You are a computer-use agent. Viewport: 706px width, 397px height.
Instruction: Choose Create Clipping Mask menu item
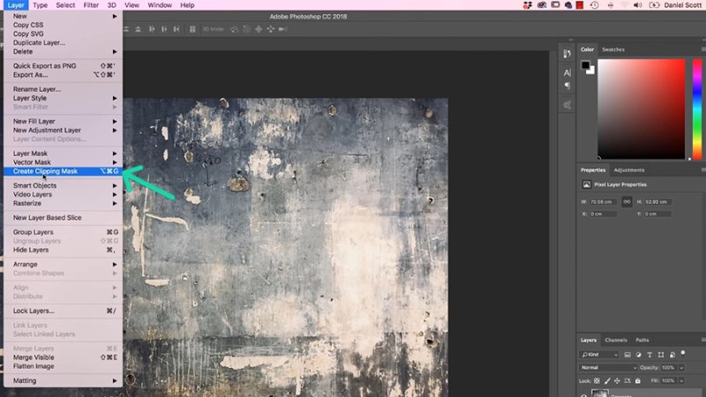coord(45,171)
